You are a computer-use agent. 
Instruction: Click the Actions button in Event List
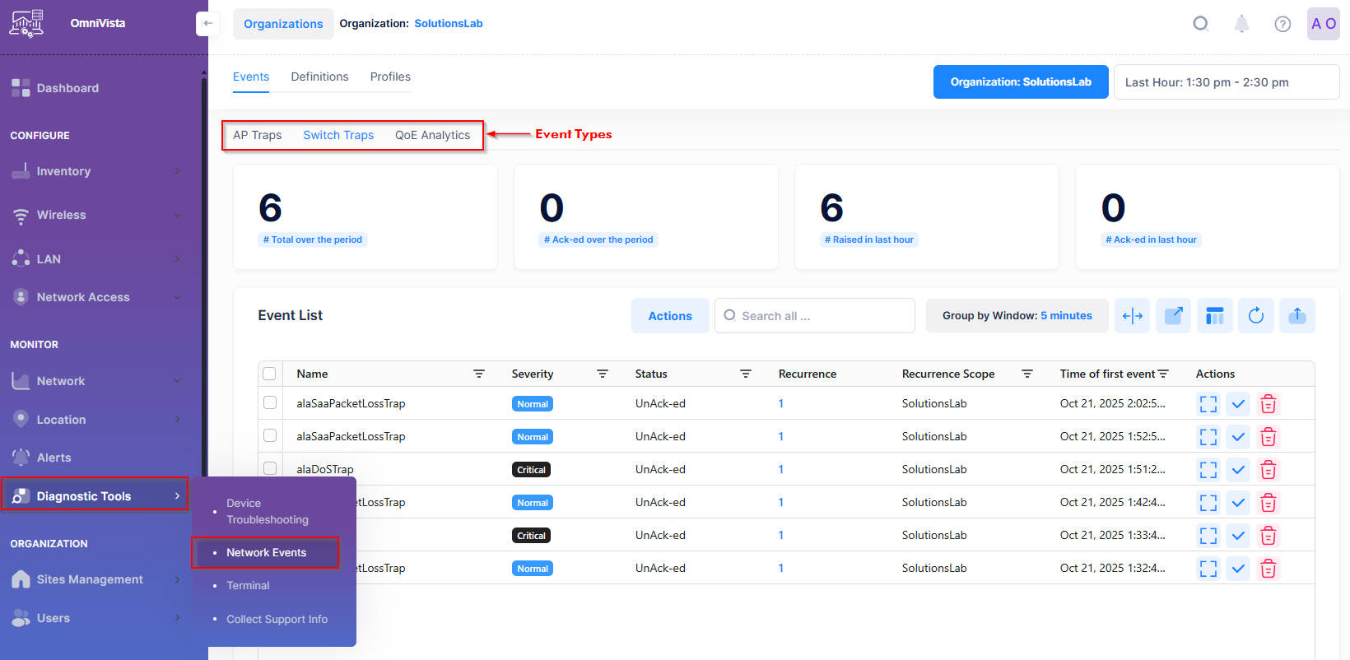click(670, 316)
